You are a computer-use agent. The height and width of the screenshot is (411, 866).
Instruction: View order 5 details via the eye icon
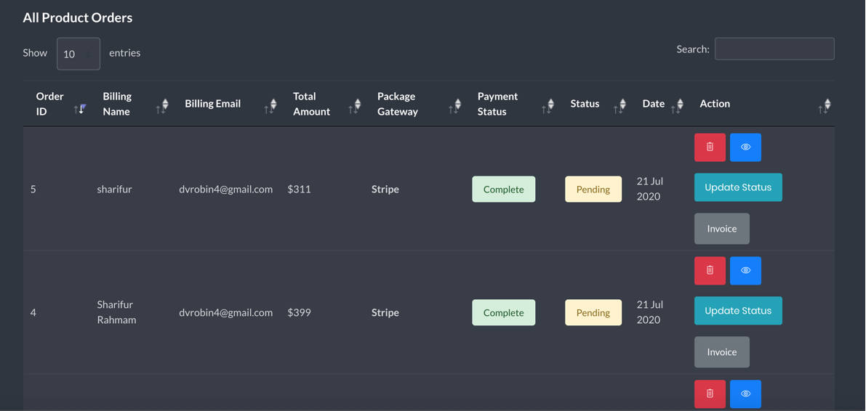coord(745,147)
